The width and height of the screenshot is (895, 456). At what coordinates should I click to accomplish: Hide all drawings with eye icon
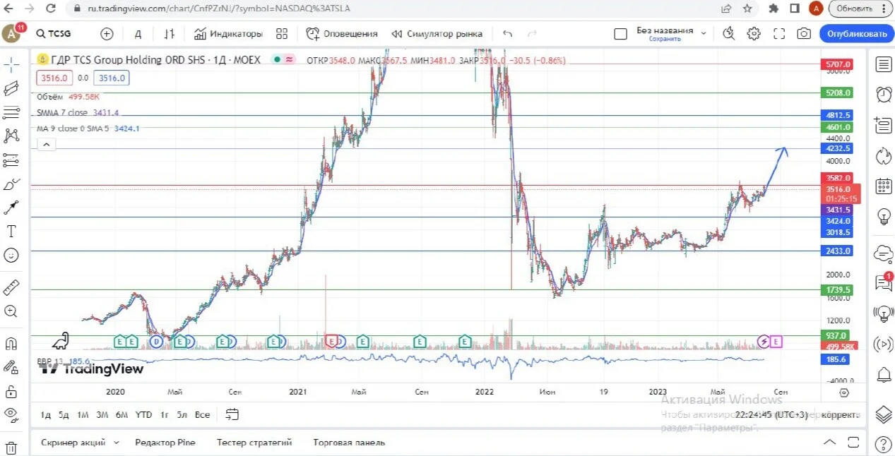11,414
